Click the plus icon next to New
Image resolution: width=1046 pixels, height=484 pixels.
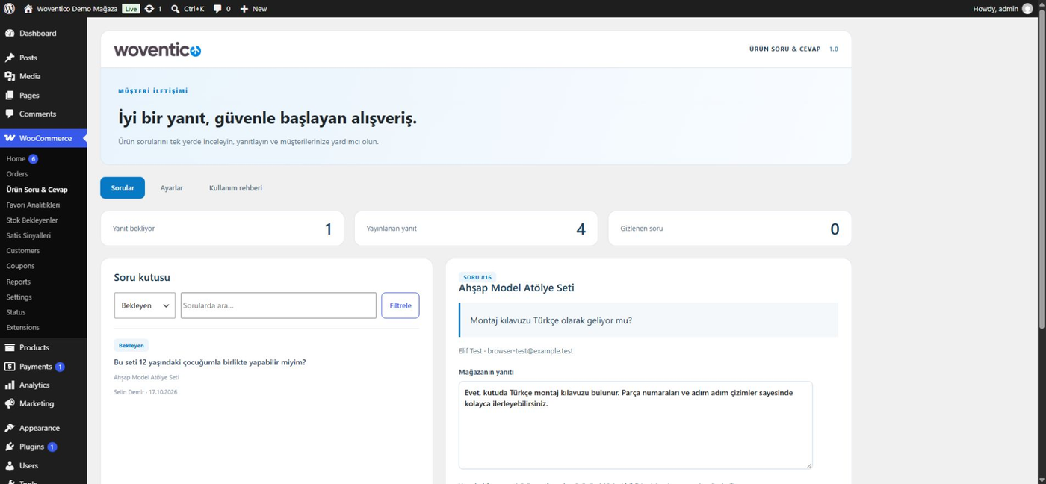[x=244, y=9]
